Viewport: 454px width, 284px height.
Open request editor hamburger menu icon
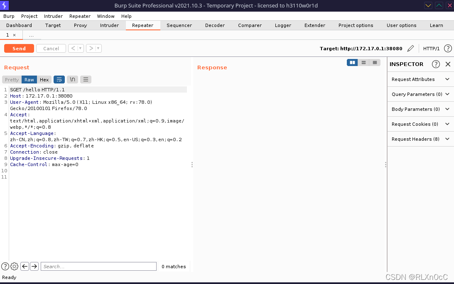pyautogui.click(x=86, y=80)
